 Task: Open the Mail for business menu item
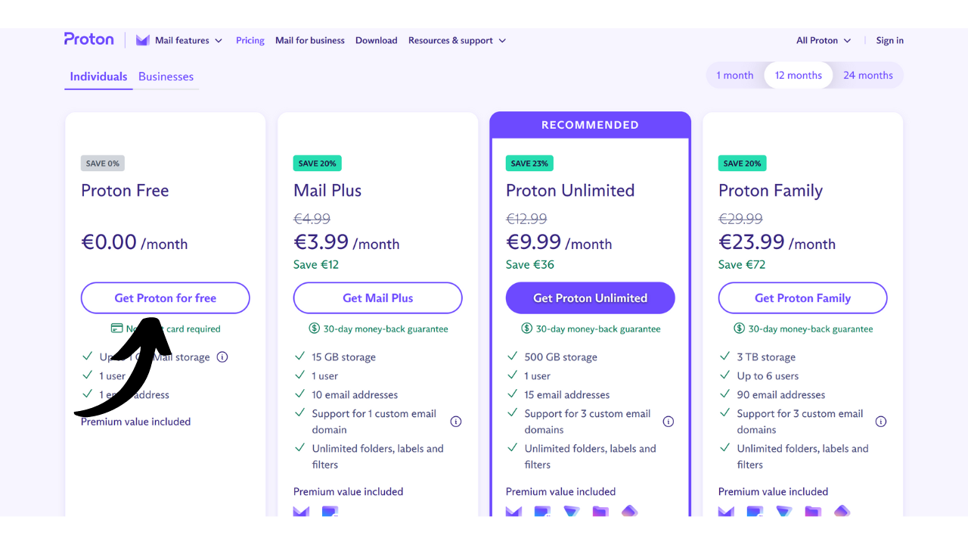point(309,41)
